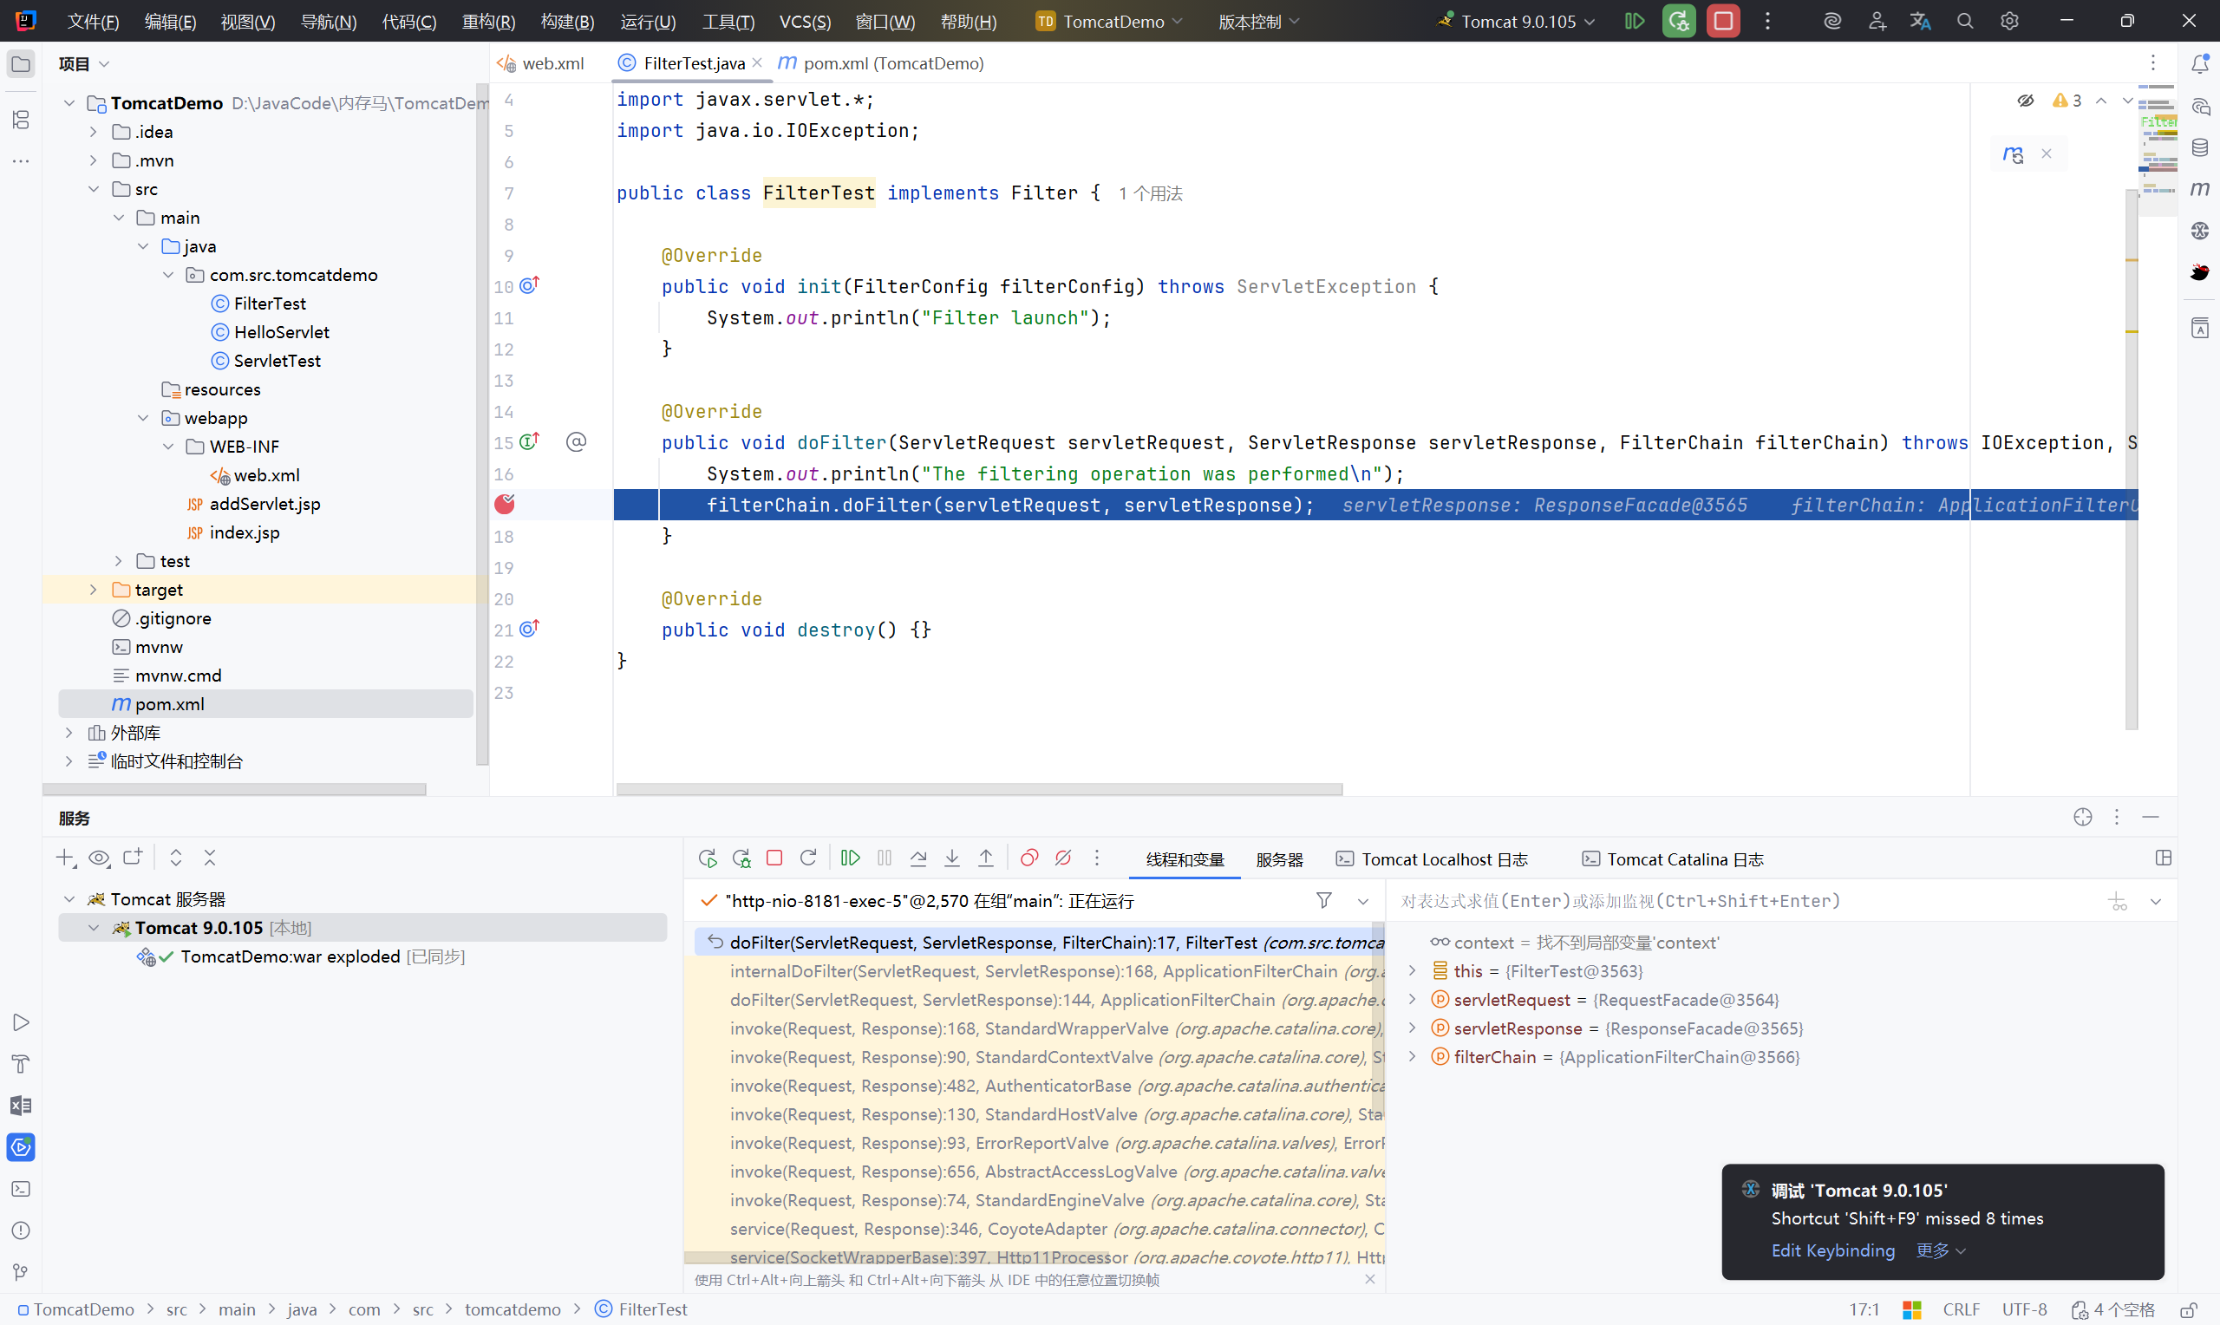Switch to the Tomcat Catalina 日志 tab

pyautogui.click(x=1674, y=859)
